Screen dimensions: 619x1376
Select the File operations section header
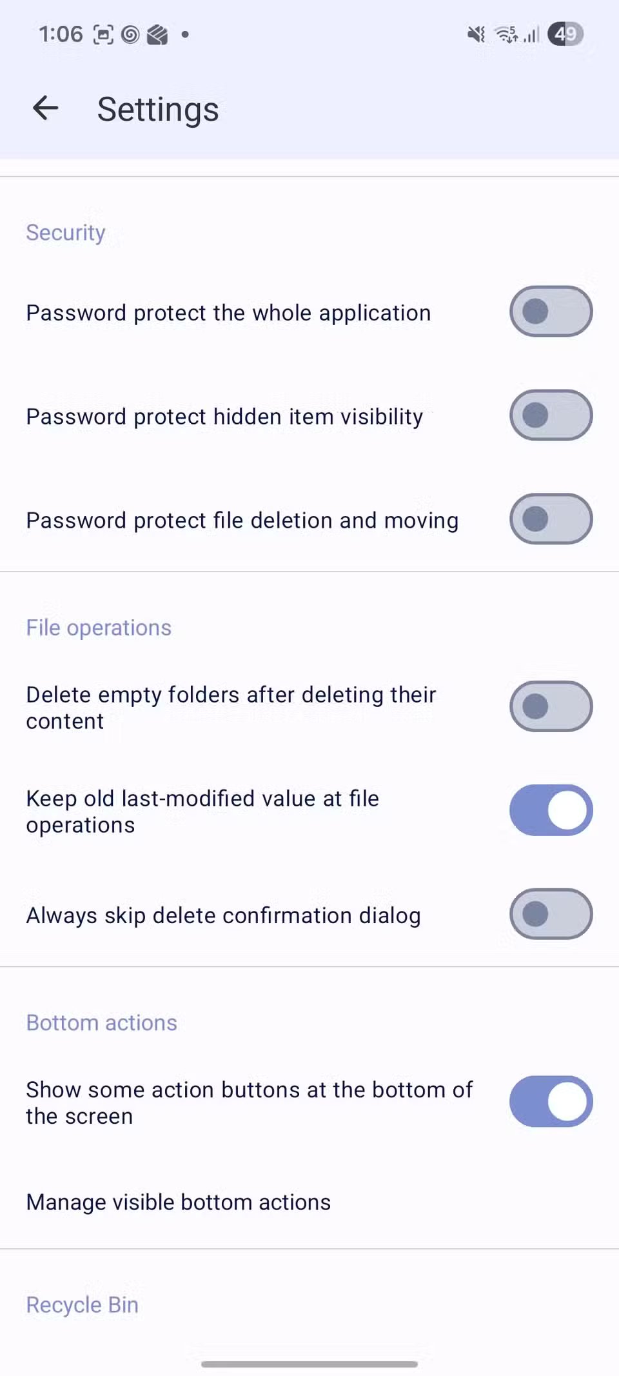pyautogui.click(x=98, y=626)
